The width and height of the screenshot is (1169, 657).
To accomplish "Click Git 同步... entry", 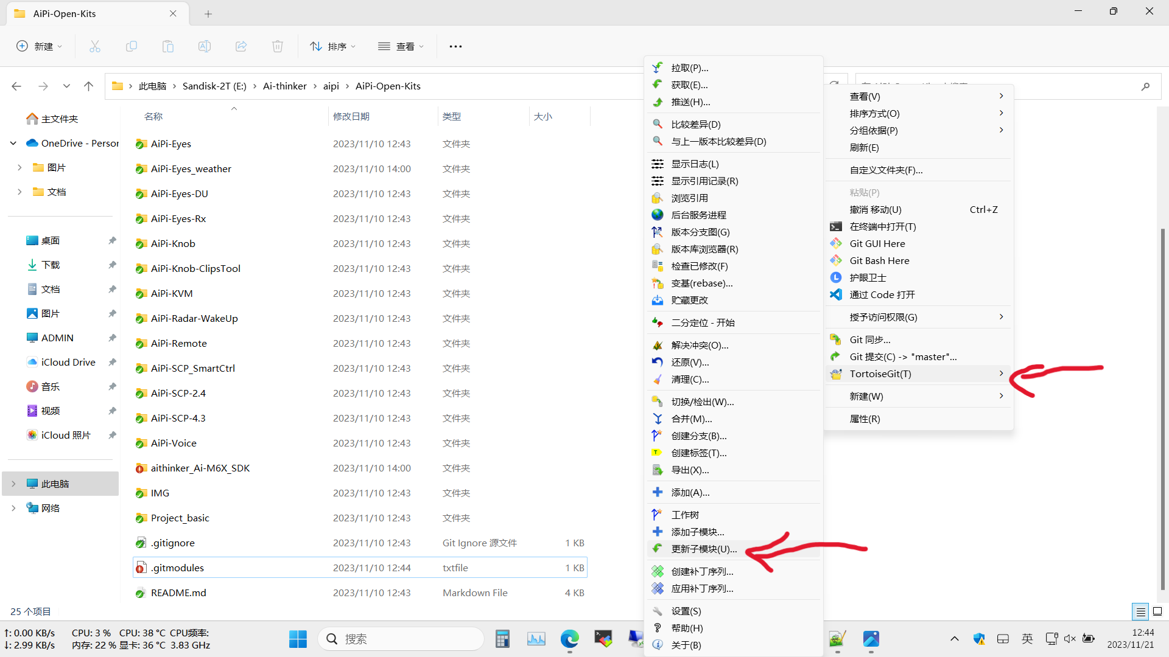I will click(x=918, y=339).
